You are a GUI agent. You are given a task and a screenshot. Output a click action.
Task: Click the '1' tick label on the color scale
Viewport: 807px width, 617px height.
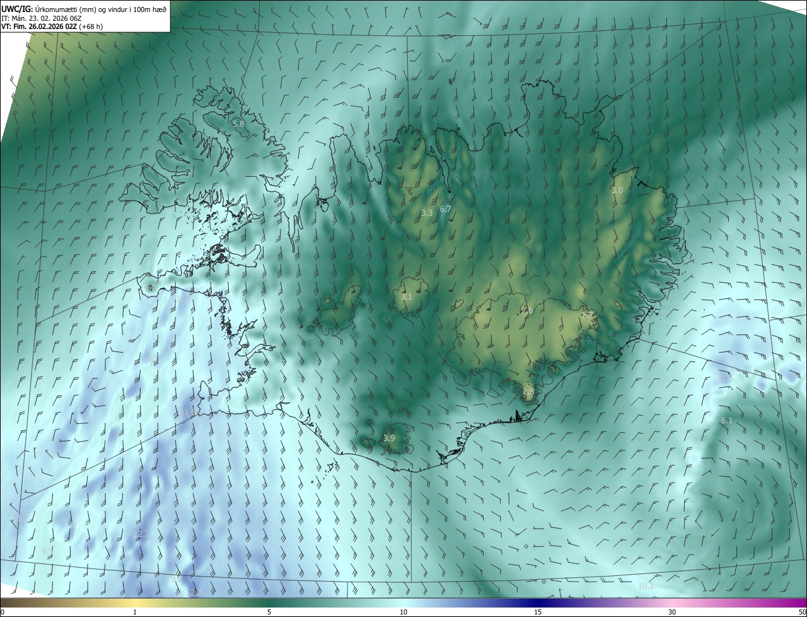pos(135,612)
